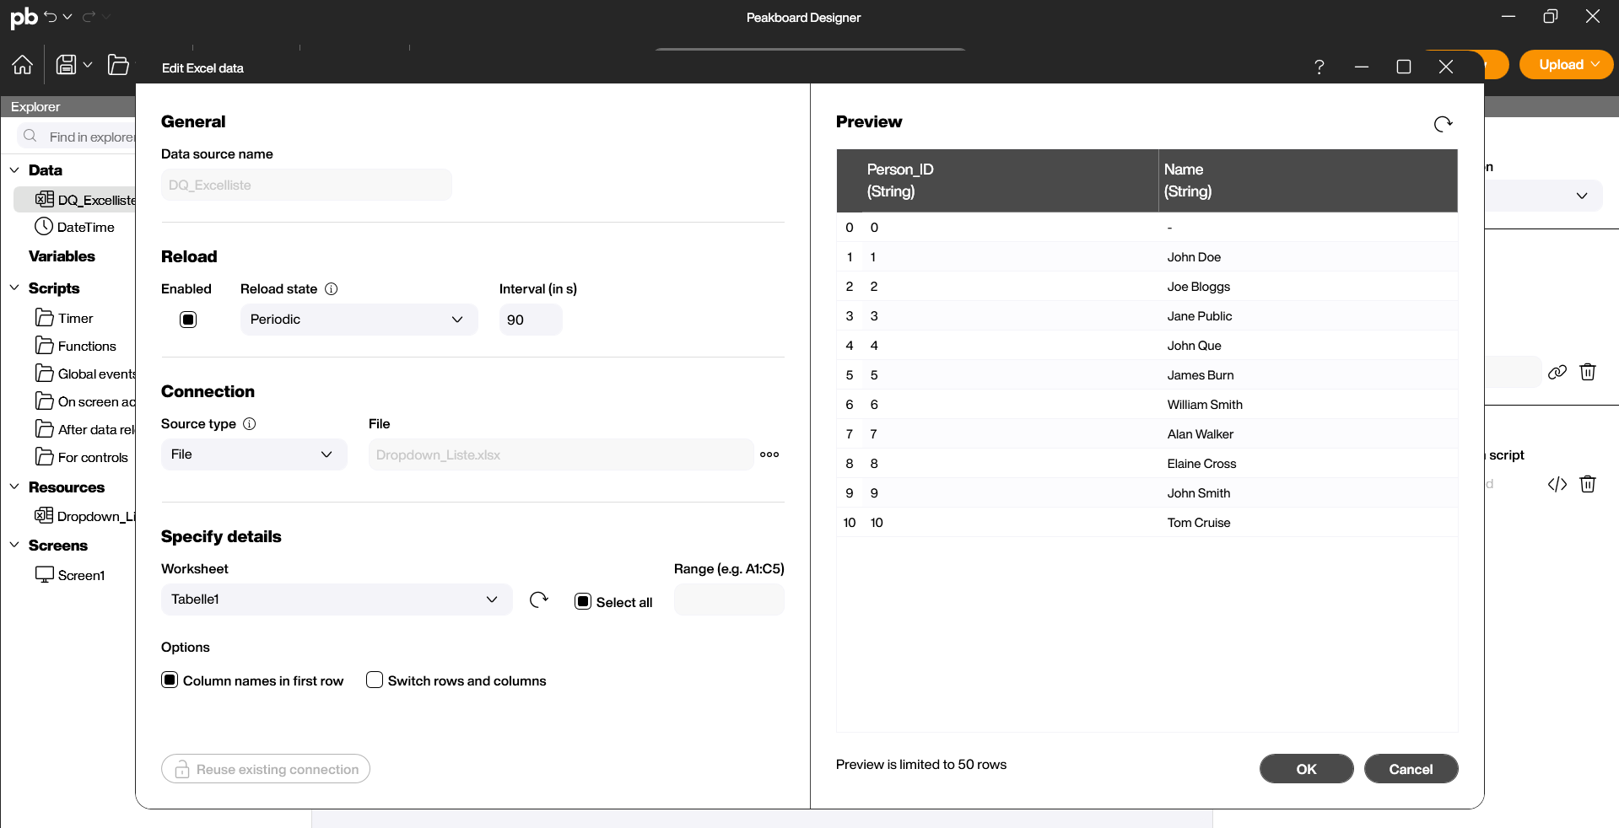1619x828 pixels.
Task: Select DateTime in the Explorer tree
Action: pyautogui.click(x=85, y=228)
